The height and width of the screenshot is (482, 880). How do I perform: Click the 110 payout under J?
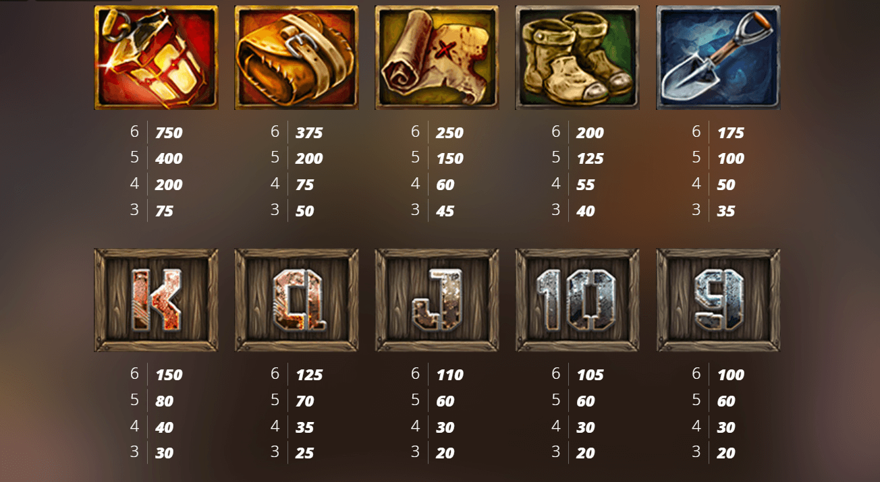pos(449,375)
